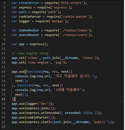Screen dimensions: 125x130
Task: Click the 'dev' string on line 23
Action: 44,104
